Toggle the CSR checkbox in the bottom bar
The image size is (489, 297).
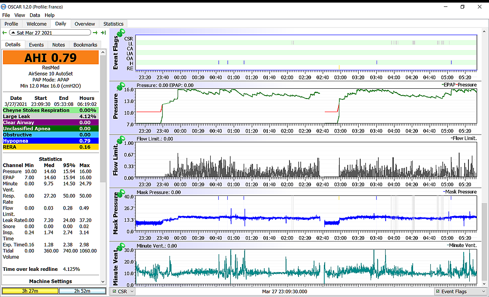tap(115, 291)
